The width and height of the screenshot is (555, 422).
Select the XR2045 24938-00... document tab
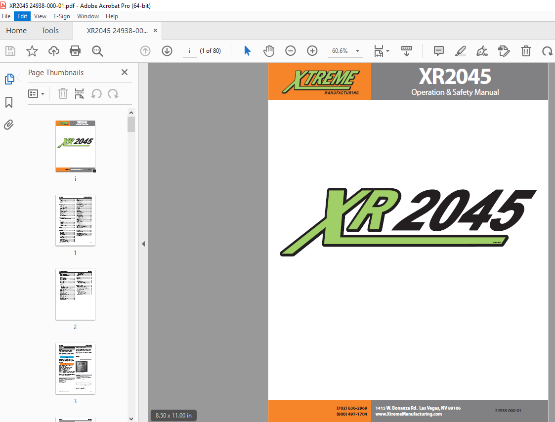pyautogui.click(x=117, y=31)
